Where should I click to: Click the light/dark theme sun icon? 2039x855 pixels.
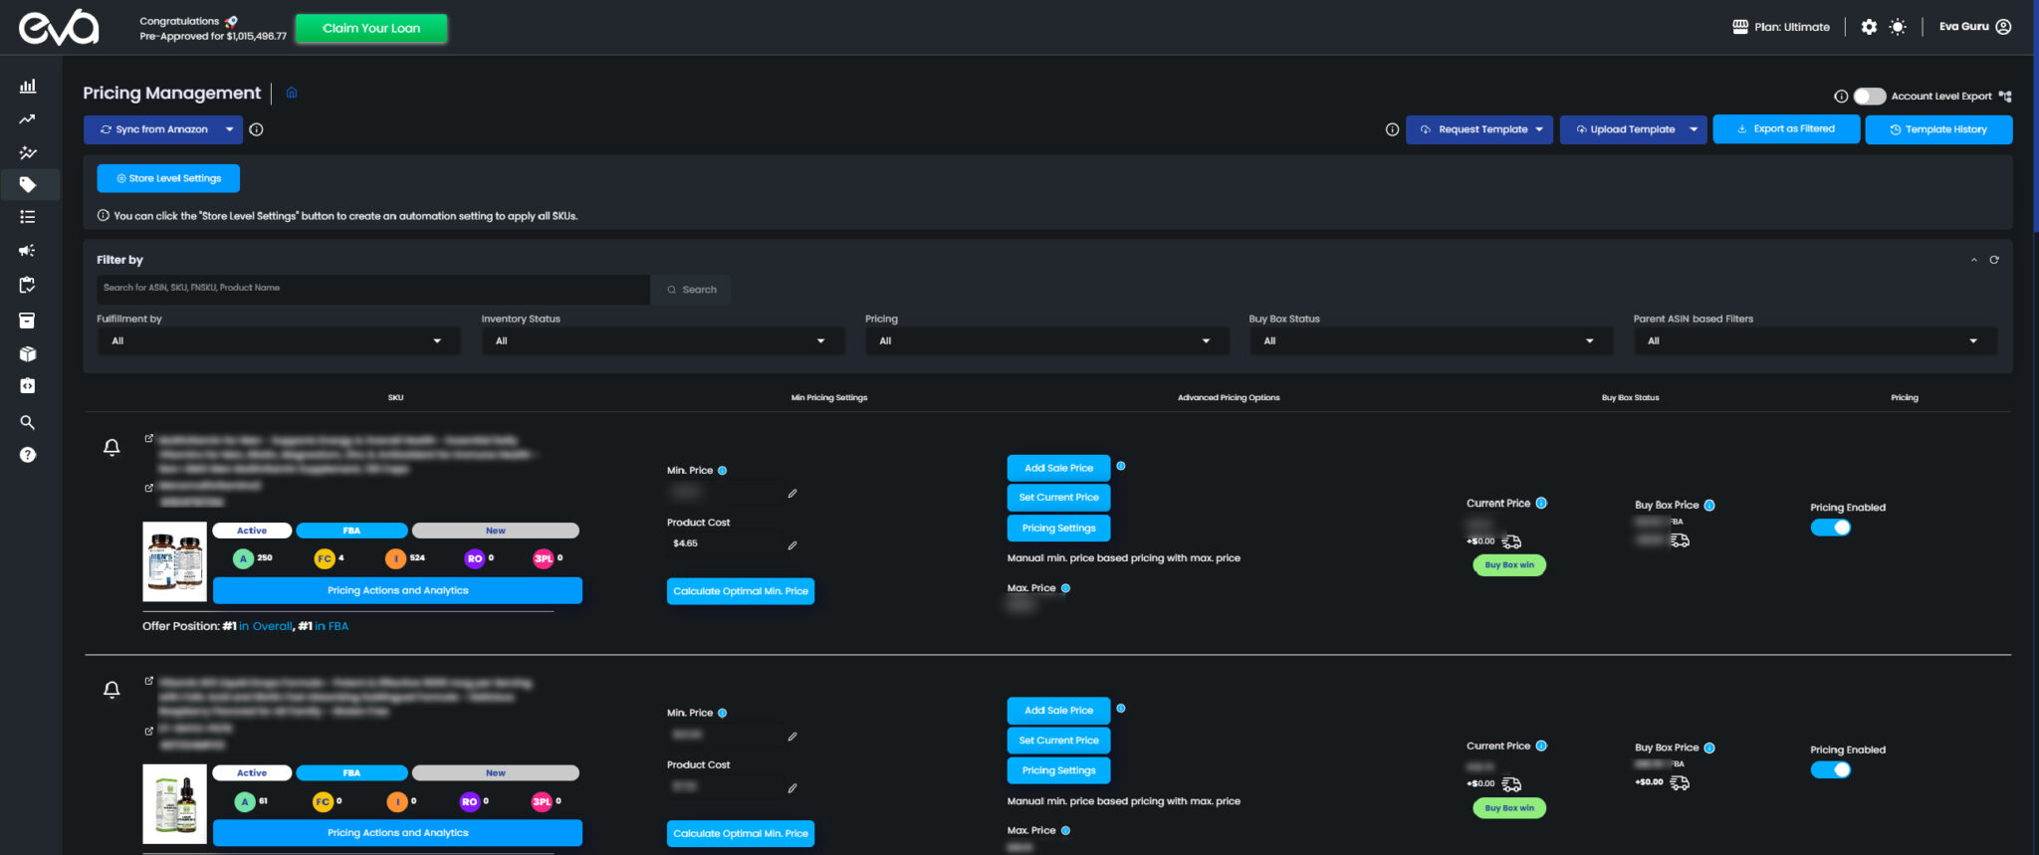click(1898, 27)
